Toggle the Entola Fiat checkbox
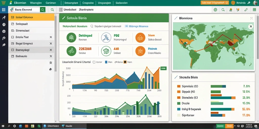Screen dimensions: 259x129 pos(13,37)
